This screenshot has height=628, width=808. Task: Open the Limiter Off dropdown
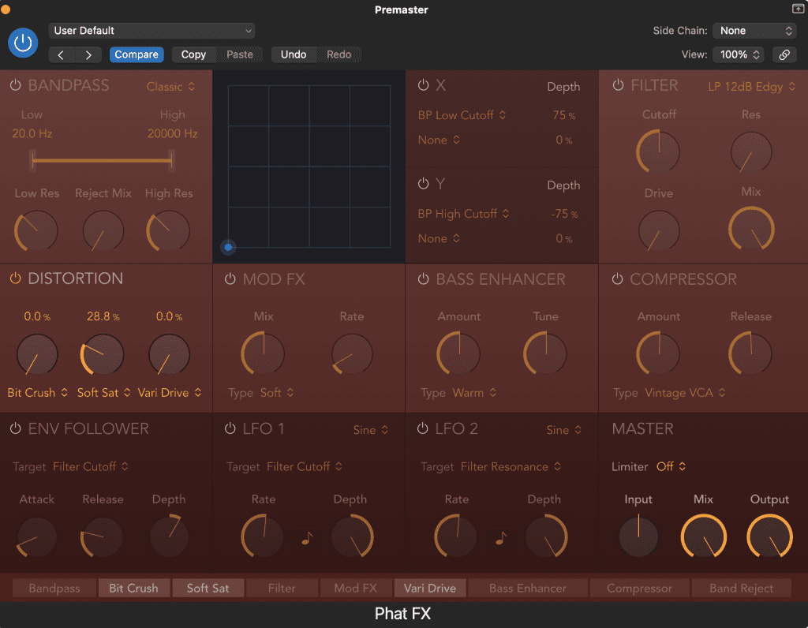click(x=671, y=466)
